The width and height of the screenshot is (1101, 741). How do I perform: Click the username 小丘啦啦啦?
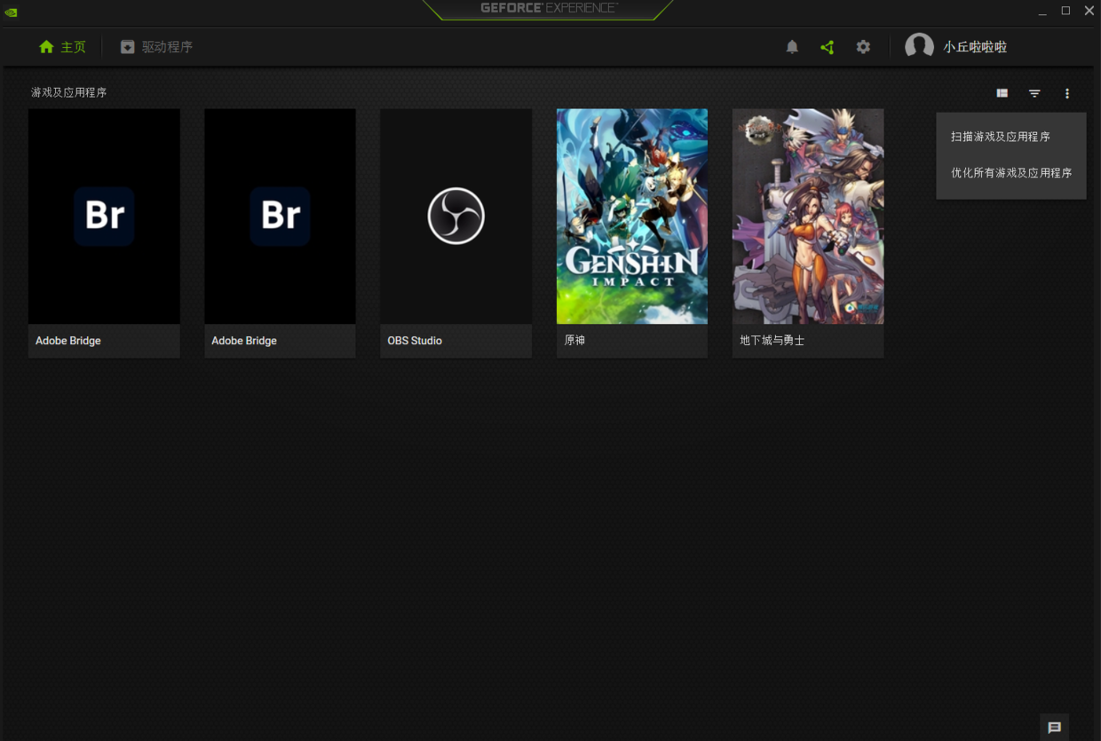tap(975, 47)
